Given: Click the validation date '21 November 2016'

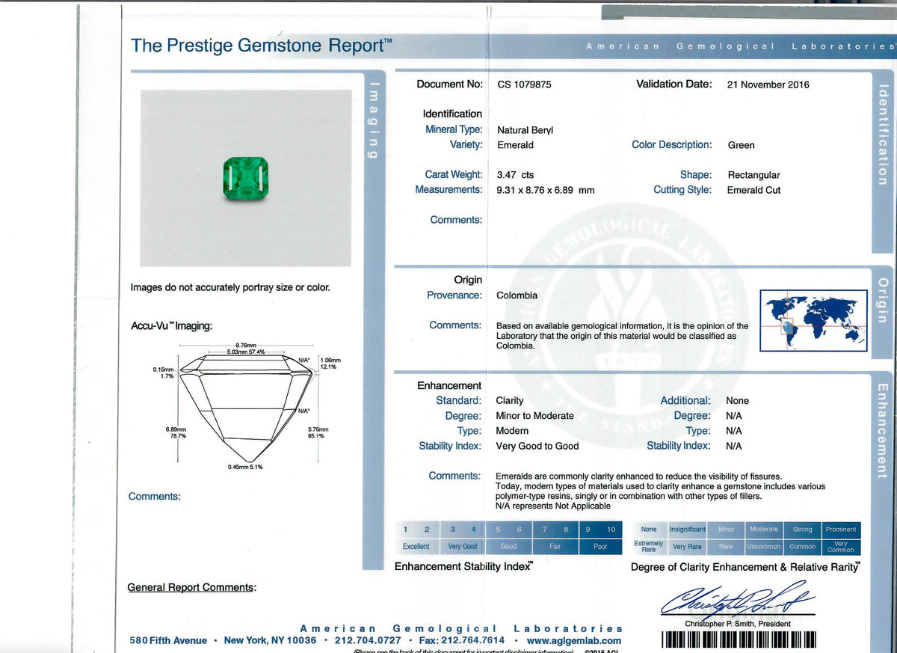Looking at the screenshot, I should pyautogui.click(x=768, y=85).
